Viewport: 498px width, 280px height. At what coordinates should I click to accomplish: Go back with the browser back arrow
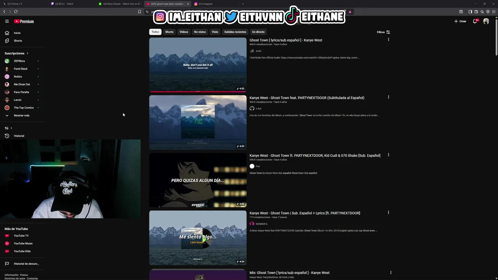(x=4, y=12)
